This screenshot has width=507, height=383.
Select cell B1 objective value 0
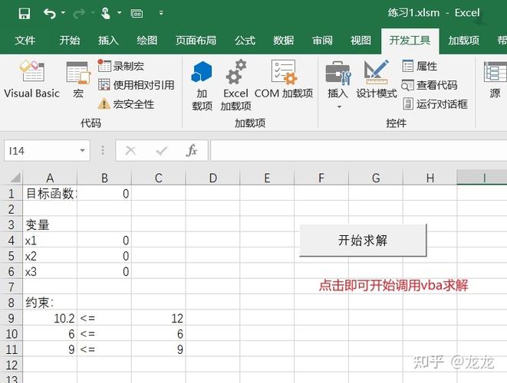point(104,194)
